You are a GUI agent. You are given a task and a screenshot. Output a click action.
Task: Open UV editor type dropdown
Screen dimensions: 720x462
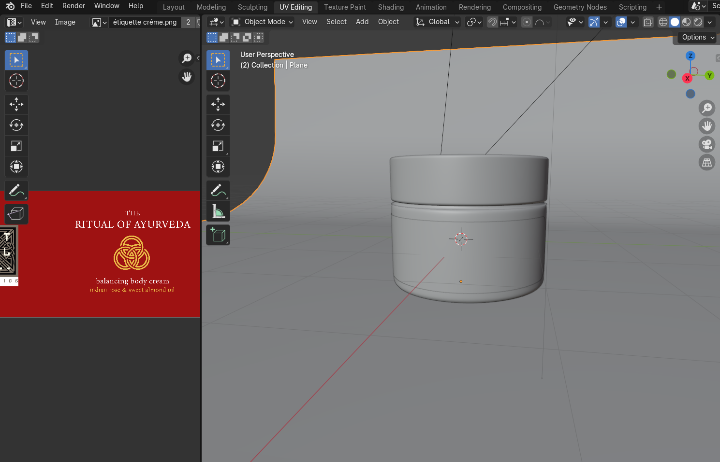[x=14, y=22]
